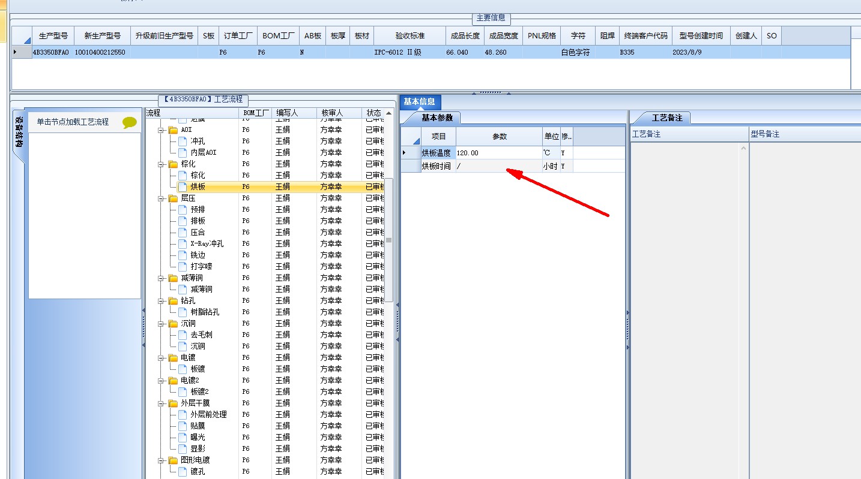This screenshot has height=479, width=861.
Task: Collapse the 层压 folder node
Action: point(161,198)
